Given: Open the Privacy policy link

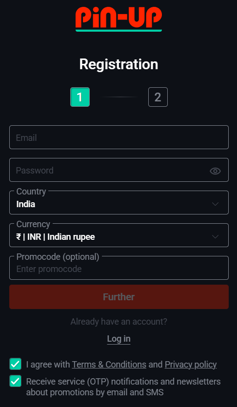Looking at the screenshot, I should tap(191, 365).
